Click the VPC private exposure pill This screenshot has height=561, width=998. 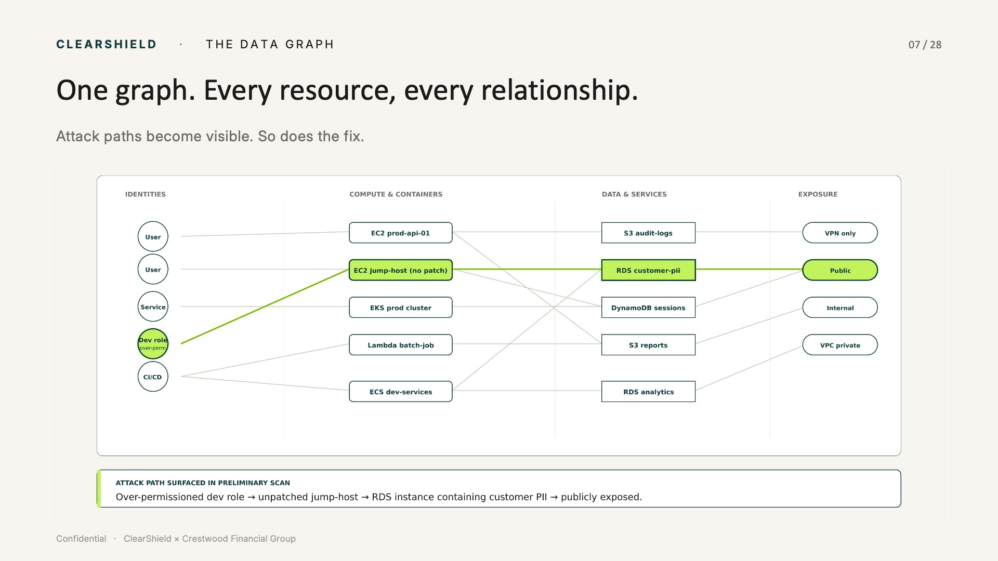click(x=840, y=345)
